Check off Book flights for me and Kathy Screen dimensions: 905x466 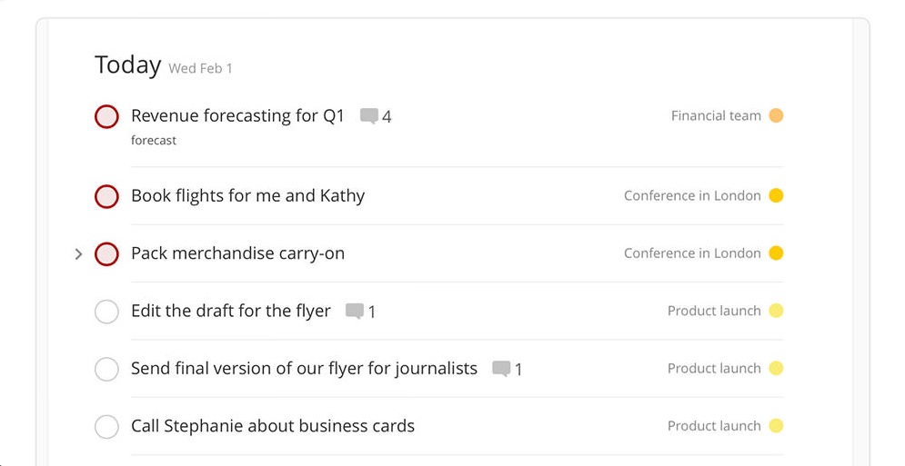click(106, 196)
